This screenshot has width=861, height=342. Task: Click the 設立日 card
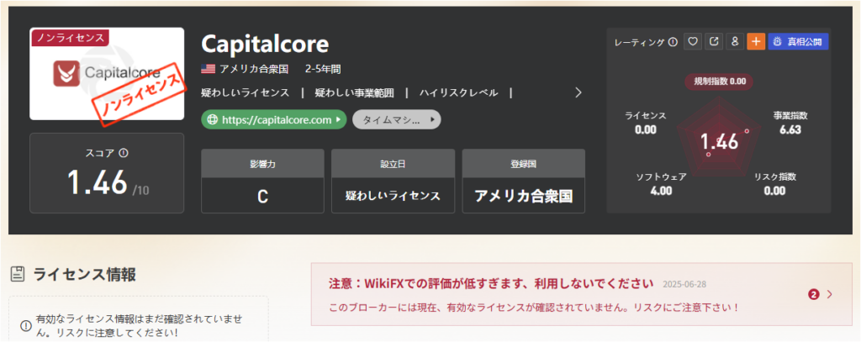click(x=394, y=181)
